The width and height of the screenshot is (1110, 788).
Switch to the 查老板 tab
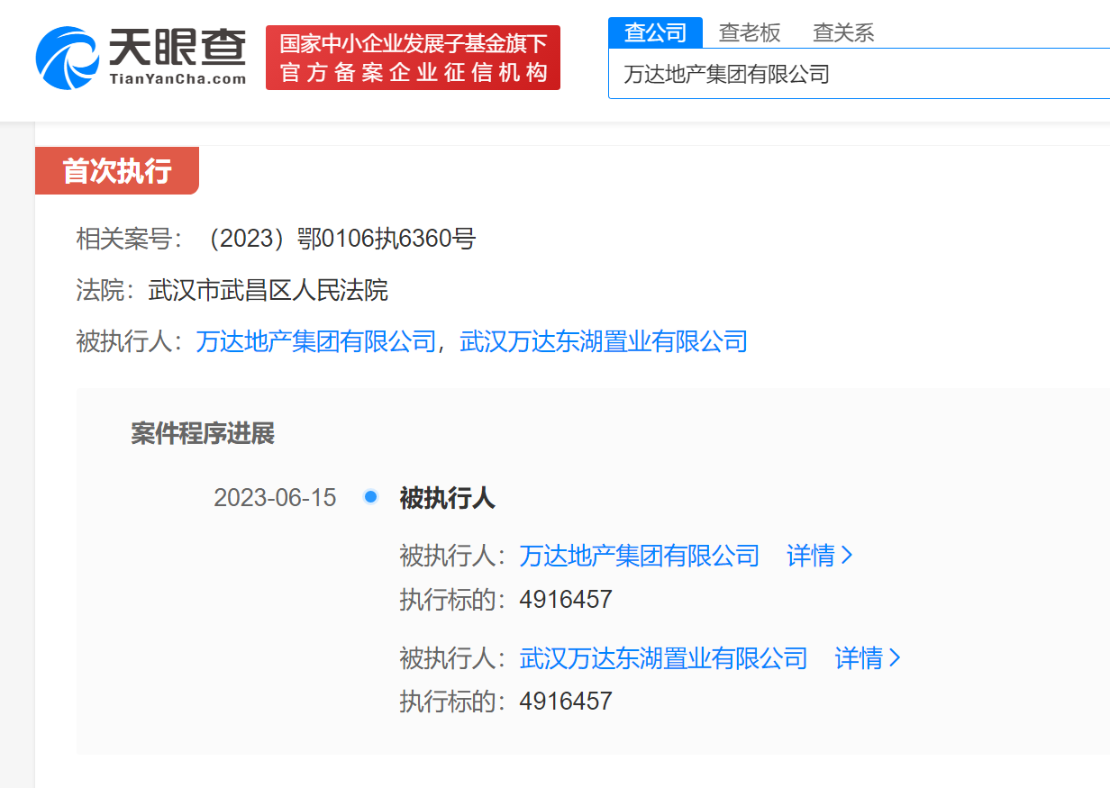coord(749,33)
